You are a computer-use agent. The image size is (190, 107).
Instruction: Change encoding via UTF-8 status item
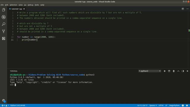[161, 106]
